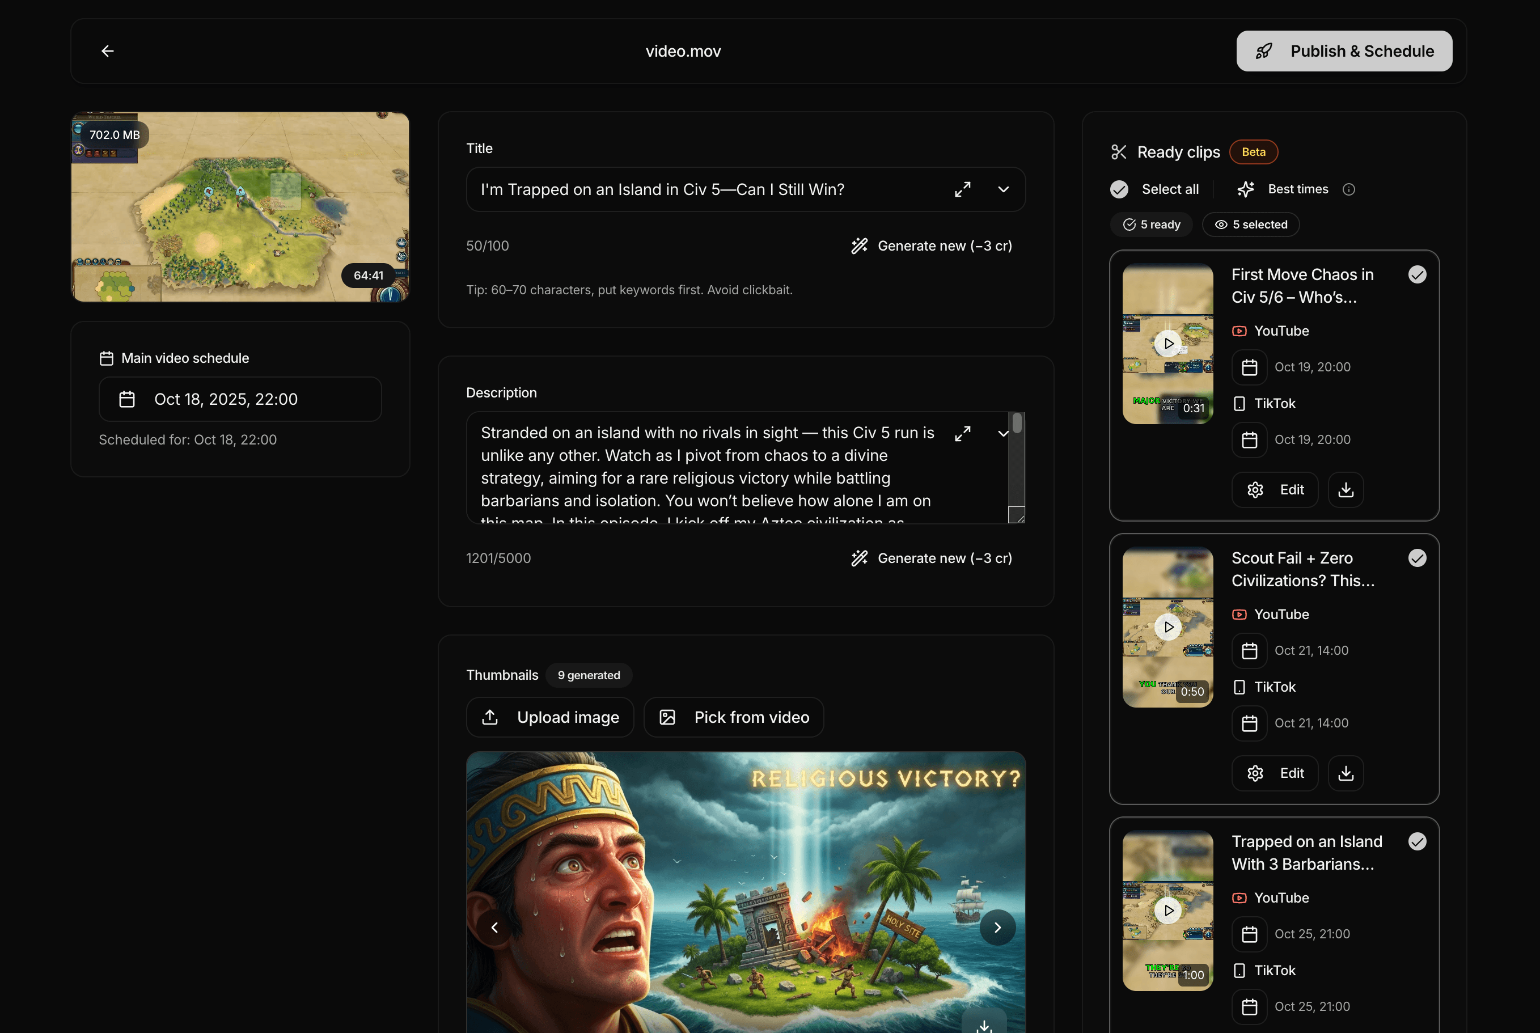The width and height of the screenshot is (1540, 1033).
Task: Deselect the Scout Fail clip checkmark
Action: (1417, 558)
